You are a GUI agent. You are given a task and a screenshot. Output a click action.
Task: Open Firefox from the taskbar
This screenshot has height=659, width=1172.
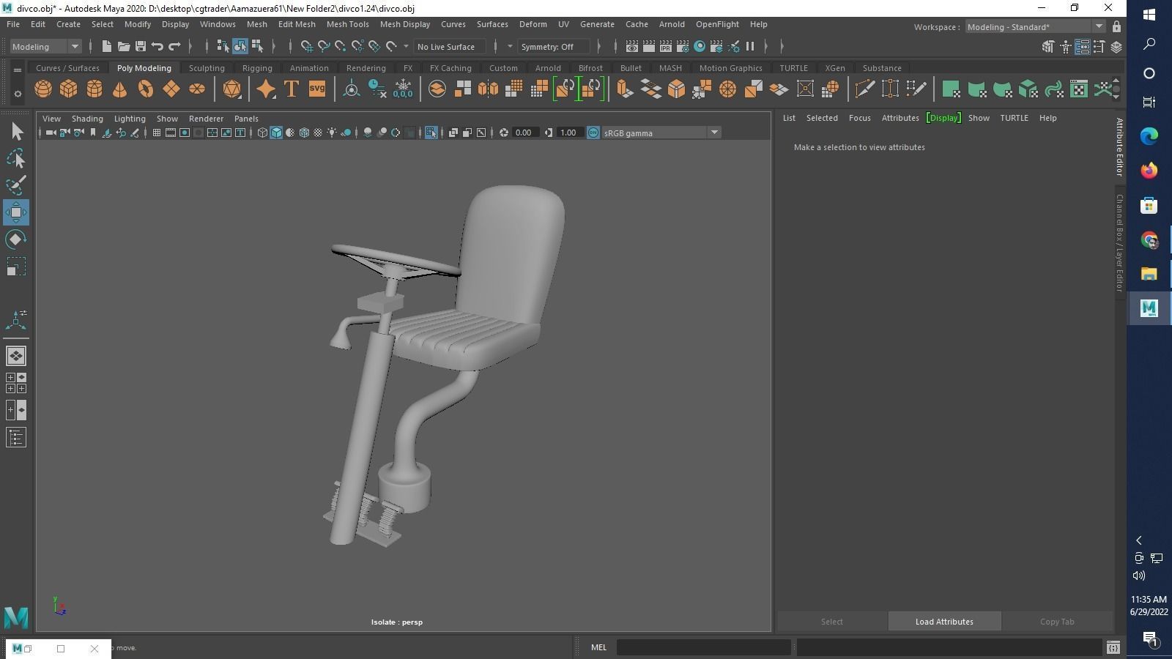[x=1149, y=171]
